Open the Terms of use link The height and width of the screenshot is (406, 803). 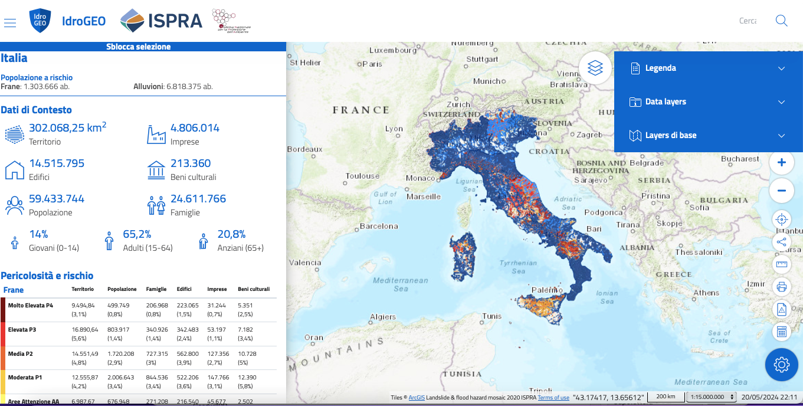[553, 398]
